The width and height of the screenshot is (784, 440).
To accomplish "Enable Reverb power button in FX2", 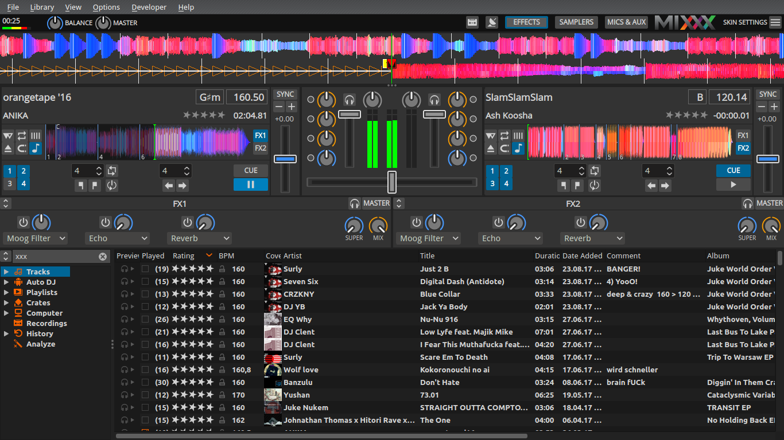I will (x=581, y=222).
